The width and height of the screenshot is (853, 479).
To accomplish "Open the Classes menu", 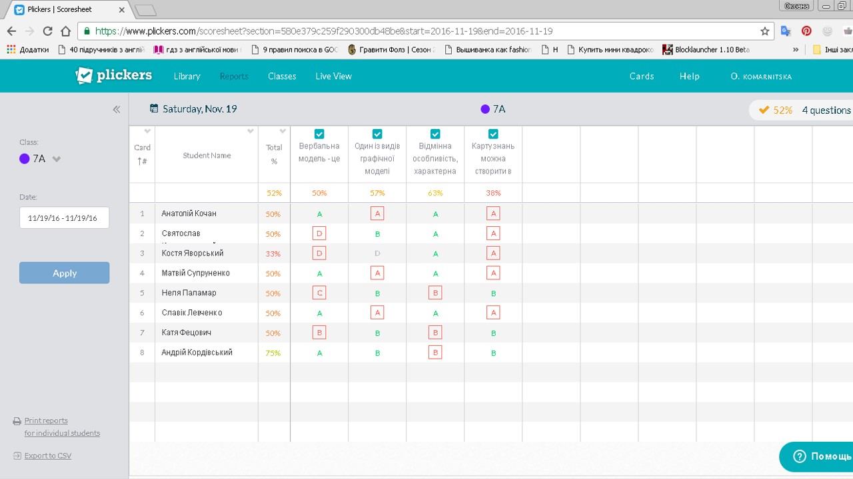I will 282,76.
